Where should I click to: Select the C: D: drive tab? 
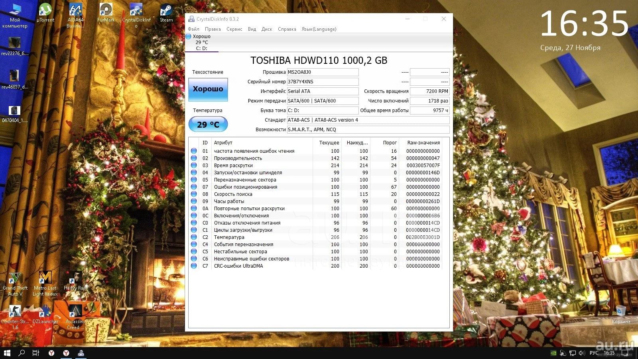(x=202, y=42)
